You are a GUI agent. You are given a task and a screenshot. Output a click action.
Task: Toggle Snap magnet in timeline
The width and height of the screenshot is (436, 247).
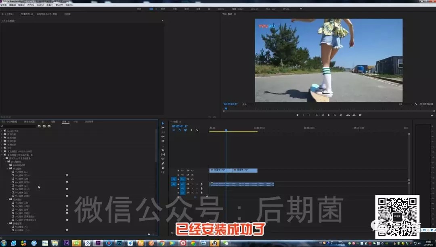(180, 130)
